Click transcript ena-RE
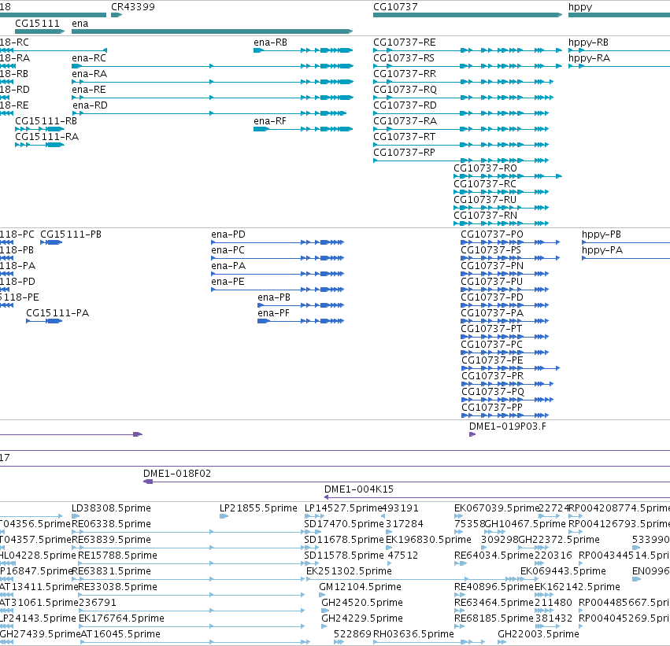 213,98
